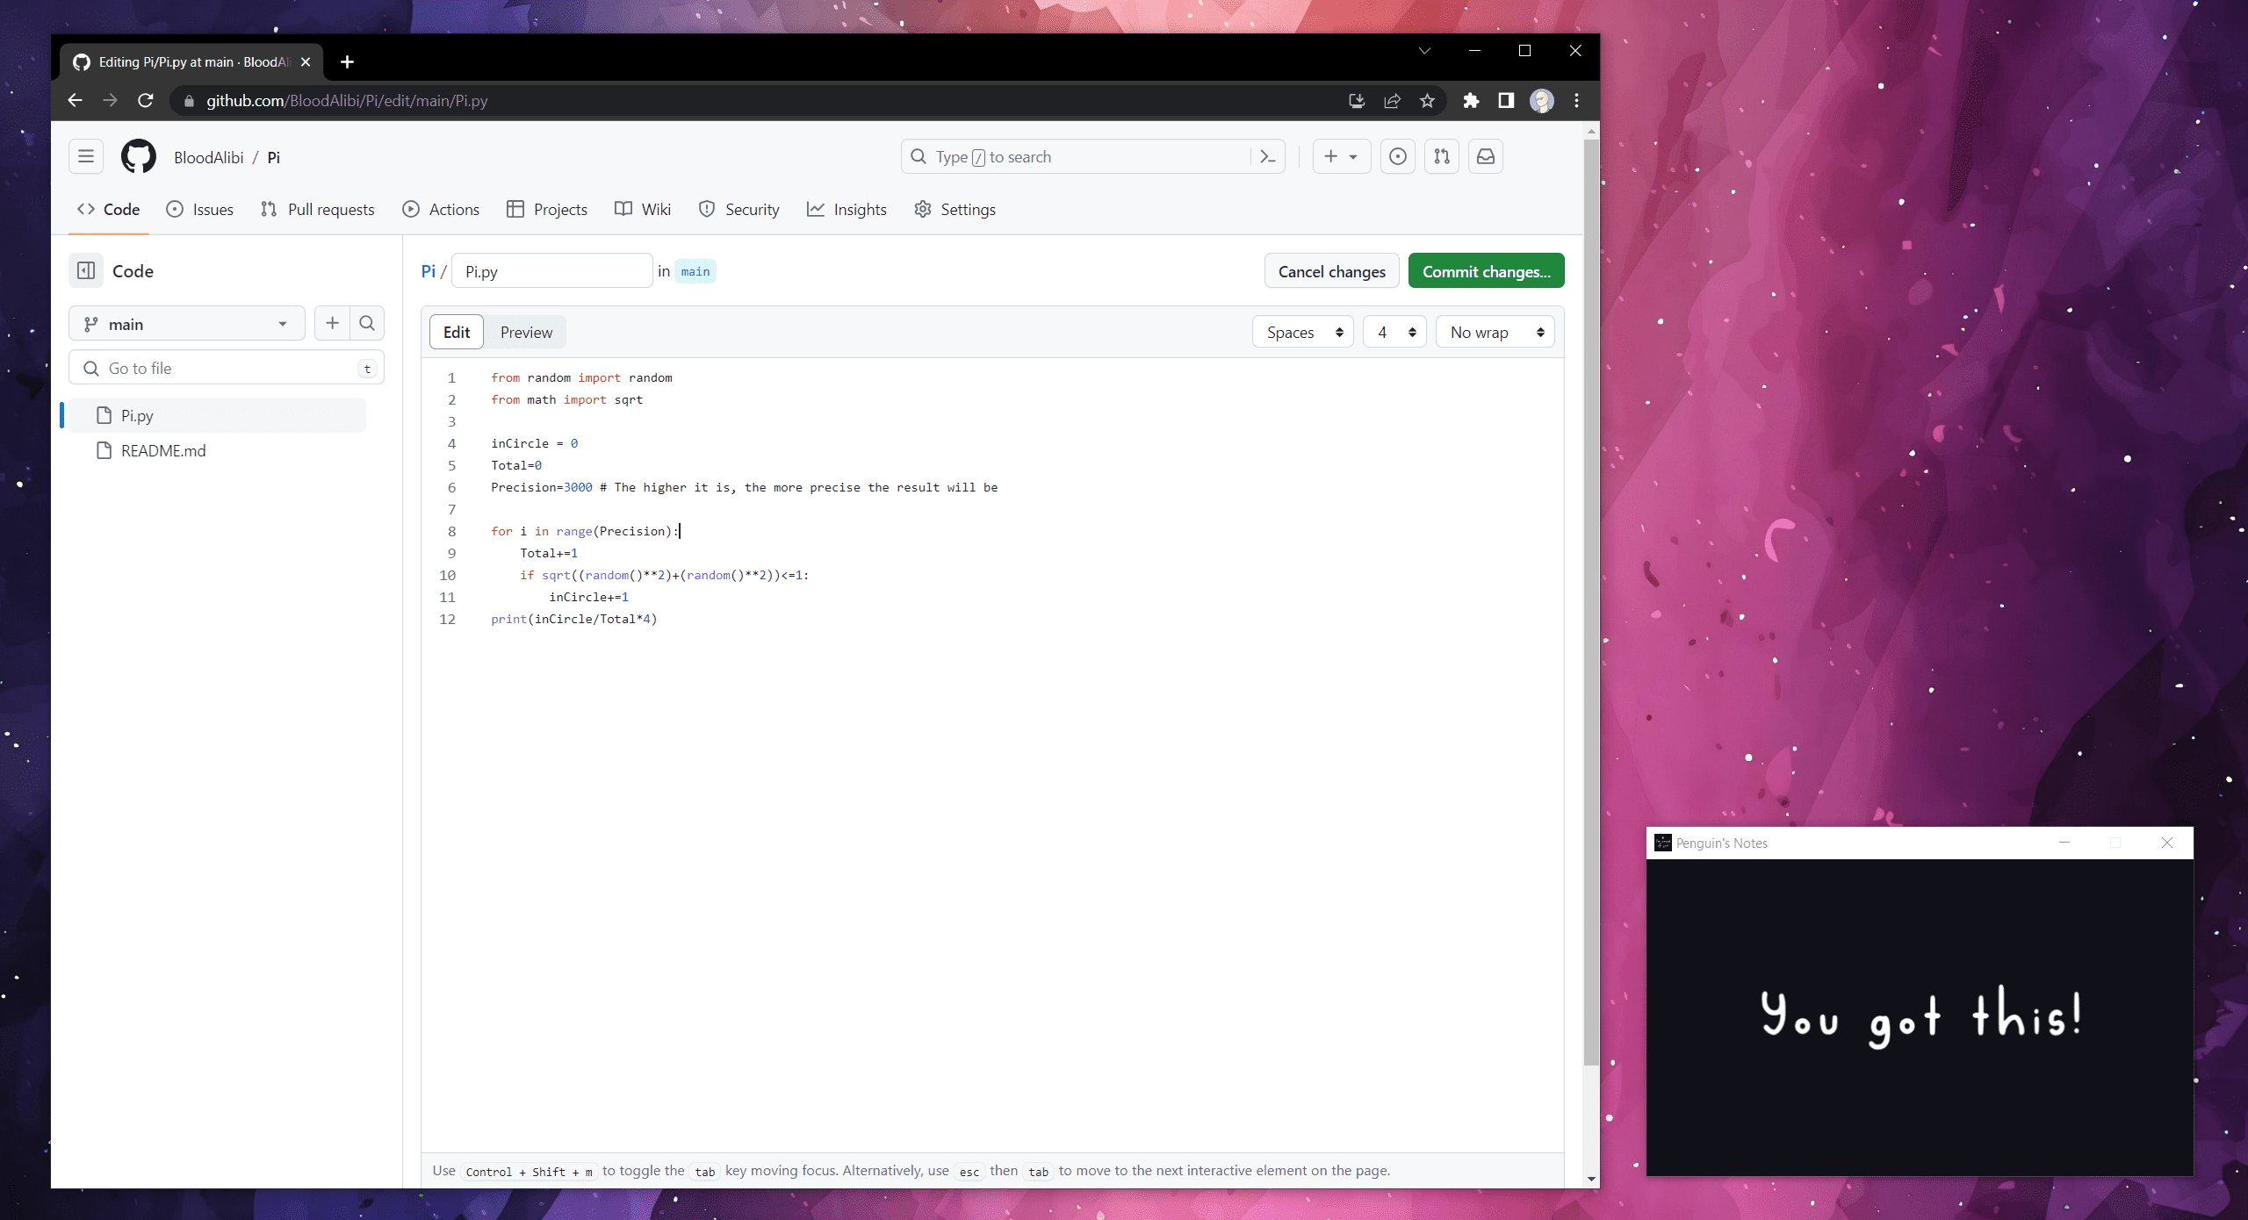Click the Pi.py filename input field
Viewport: 2248px width, 1220px height.
point(551,271)
